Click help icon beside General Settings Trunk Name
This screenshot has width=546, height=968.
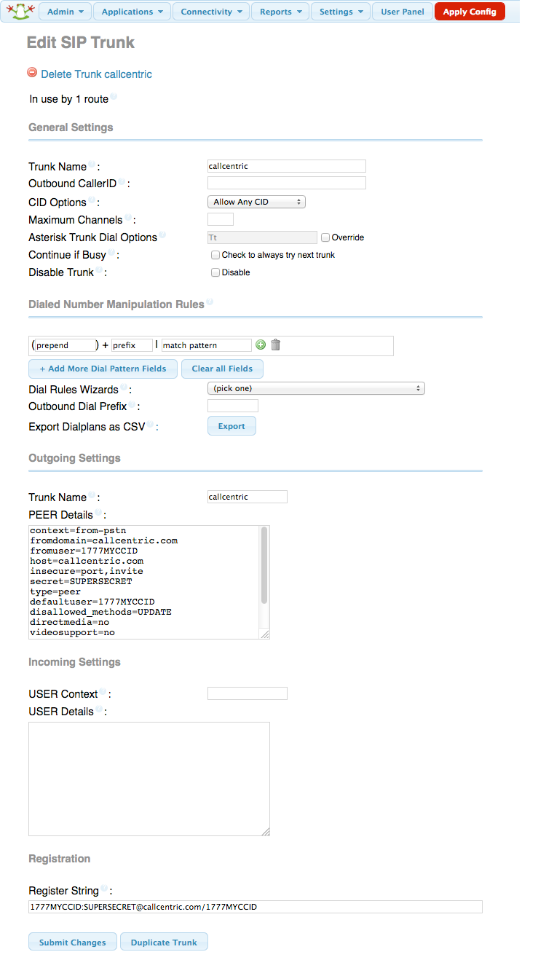click(92, 165)
